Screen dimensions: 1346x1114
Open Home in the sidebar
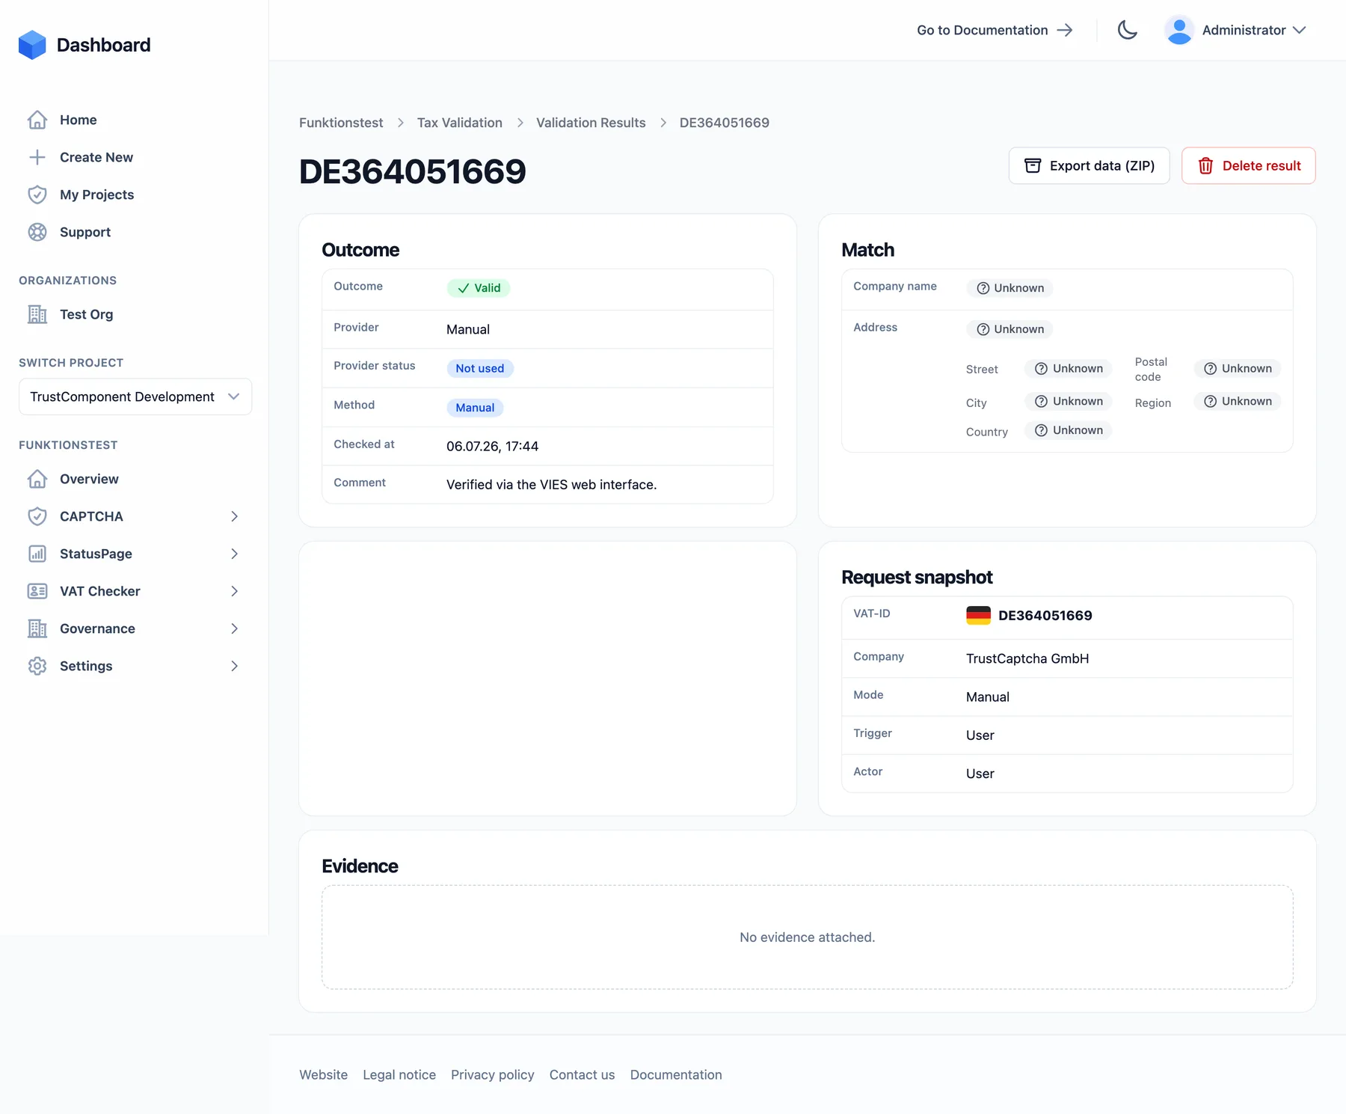[x=79, y=120]
